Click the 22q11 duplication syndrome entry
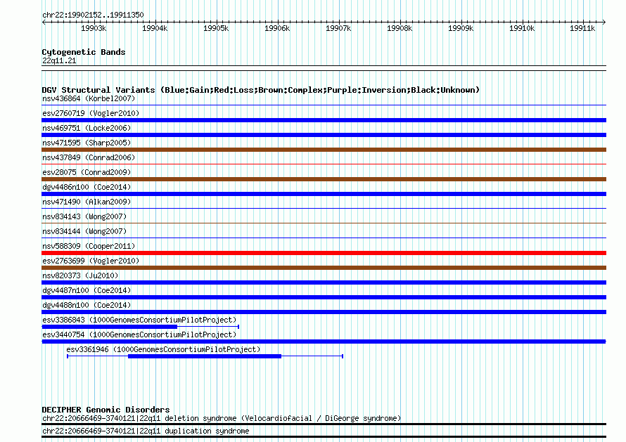This screenshot has height=442, width=626. [146, 431]
